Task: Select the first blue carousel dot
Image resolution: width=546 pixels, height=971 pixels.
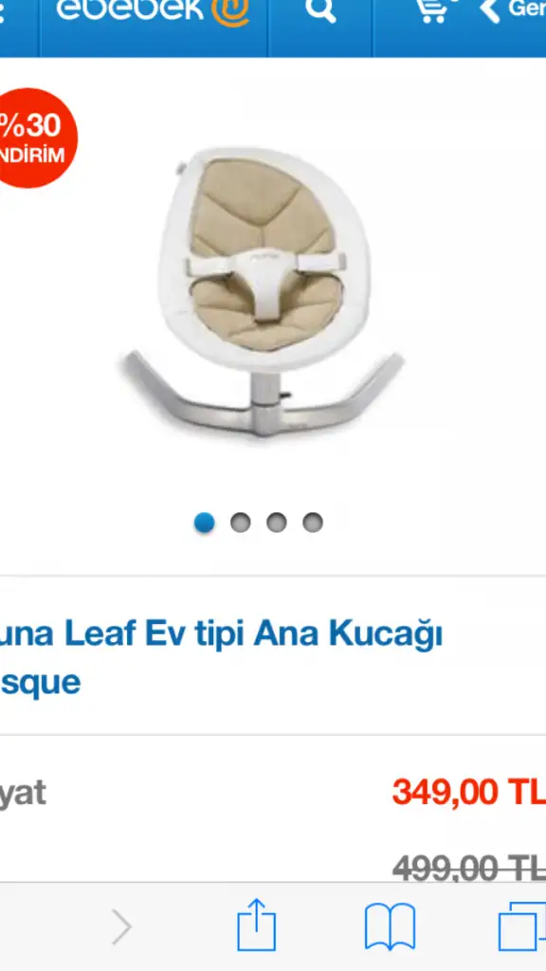Action: [x=205, y=522]
